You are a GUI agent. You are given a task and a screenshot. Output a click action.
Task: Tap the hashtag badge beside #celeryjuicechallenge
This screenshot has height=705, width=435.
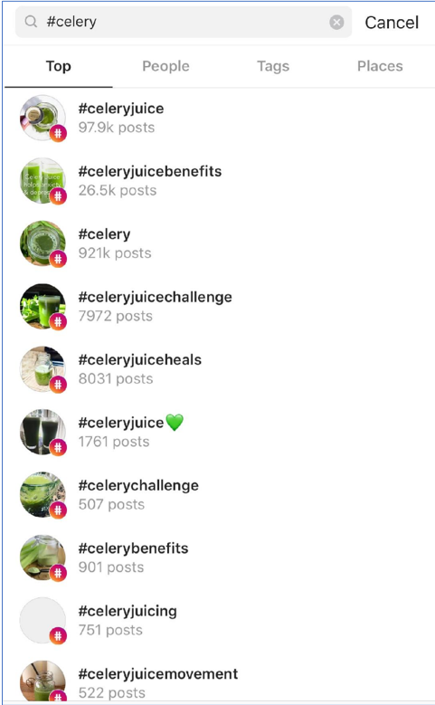tap(58, 322)
